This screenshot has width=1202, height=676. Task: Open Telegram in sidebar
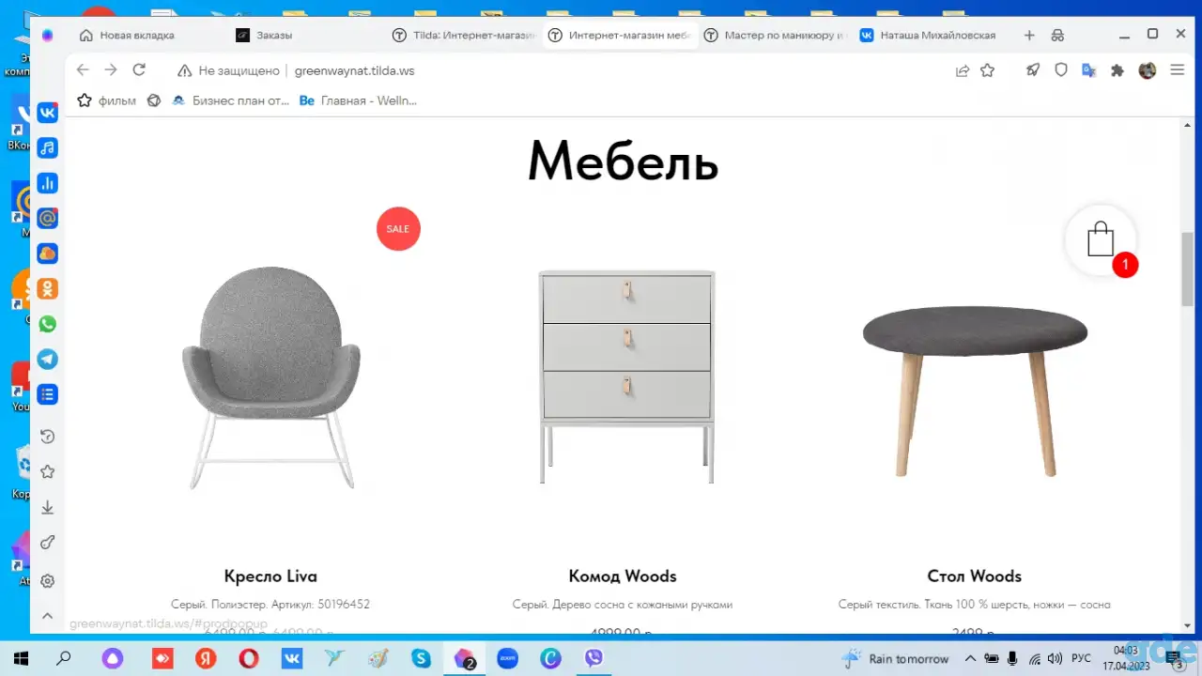47,360
